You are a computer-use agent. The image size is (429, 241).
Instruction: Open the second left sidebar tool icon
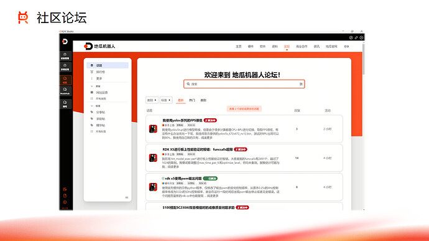65,67
